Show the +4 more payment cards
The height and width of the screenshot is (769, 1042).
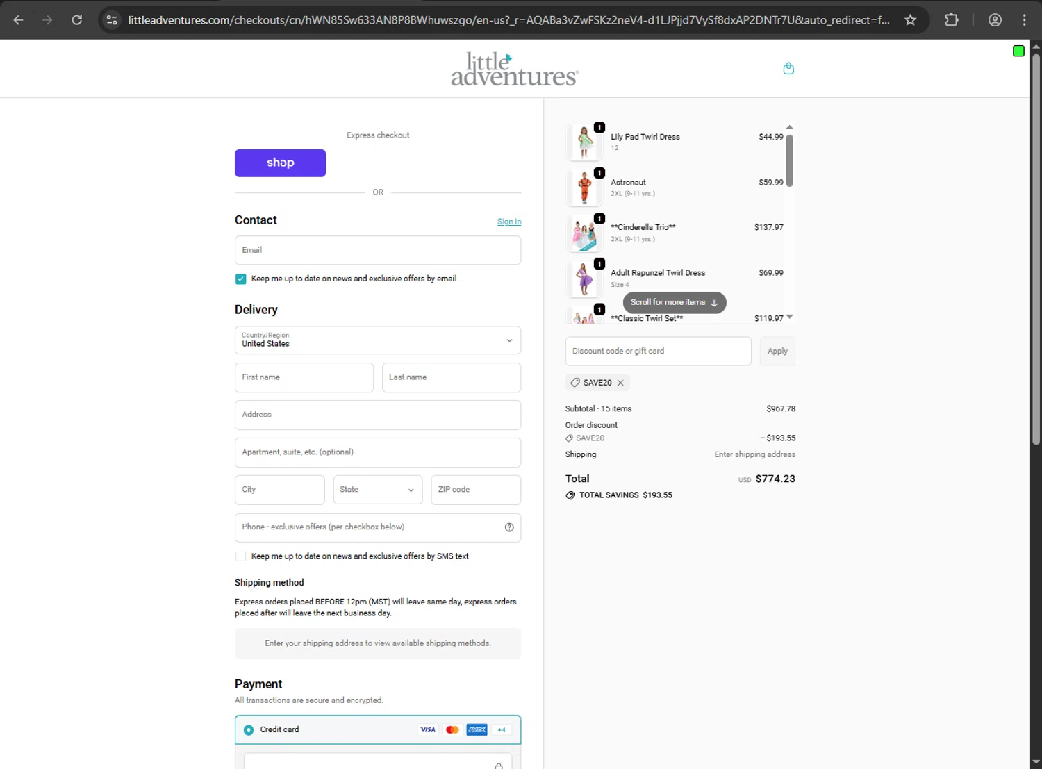pos(502,729)
